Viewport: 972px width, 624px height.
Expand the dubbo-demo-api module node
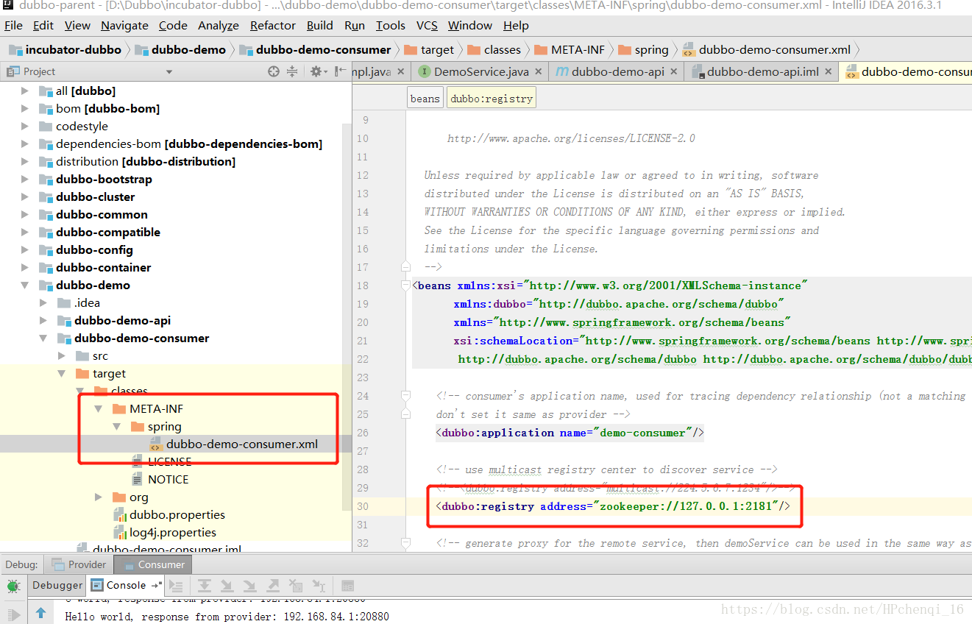(x=43, y=321)
